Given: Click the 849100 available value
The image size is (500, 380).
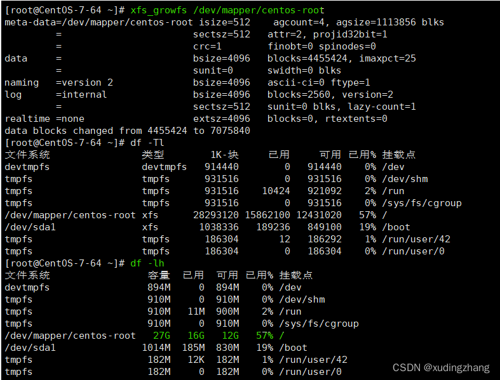Looking at the screenshot, I should pyautogui.click(x=324, y=227).
